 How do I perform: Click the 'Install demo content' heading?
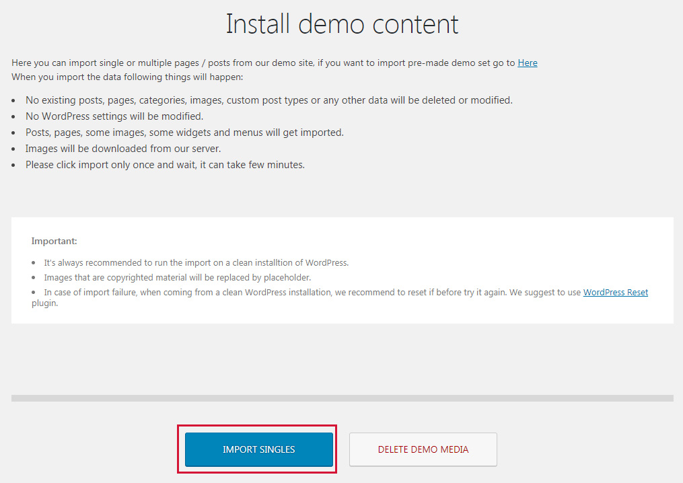tap(342, 24)
